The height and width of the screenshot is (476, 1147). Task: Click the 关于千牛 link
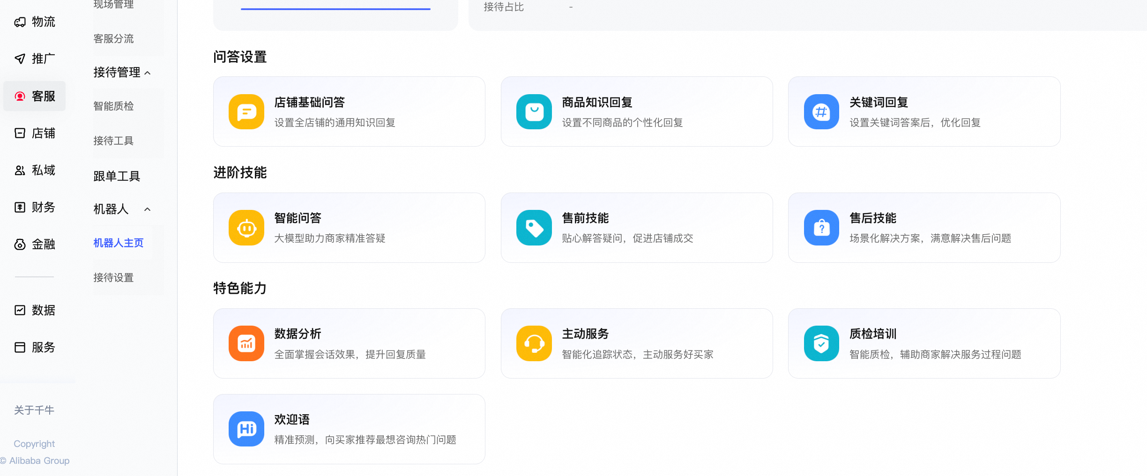(x=34, y=410)
